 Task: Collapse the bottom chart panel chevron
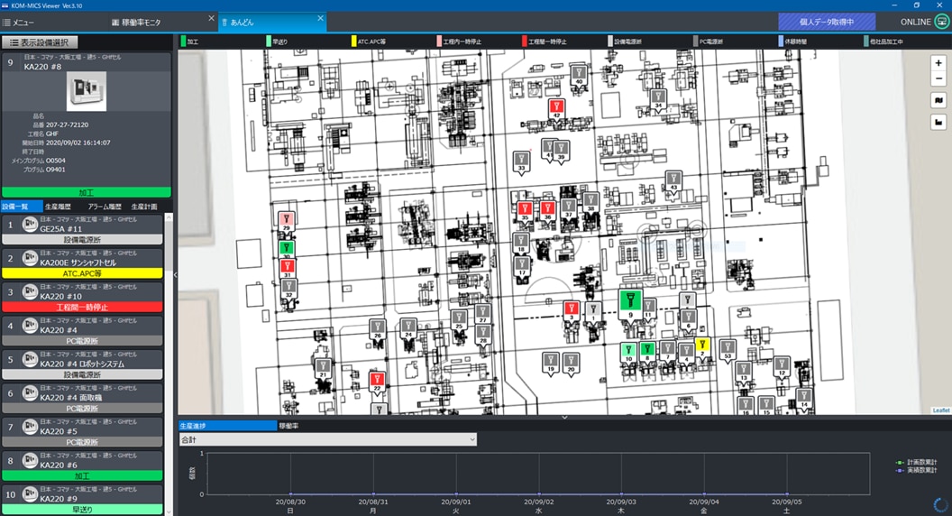(x=564, y=417)
